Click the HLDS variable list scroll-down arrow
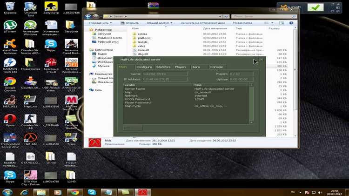 [x=251, y=122]
